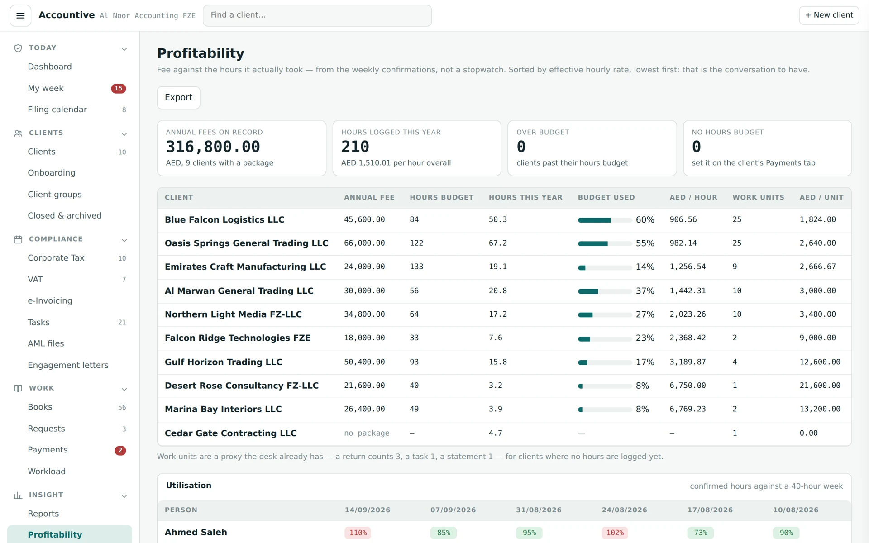869x543 pixels.
Task: Click the 15 badge on My week
Action: pyautogui.click(x=119, y=88)
